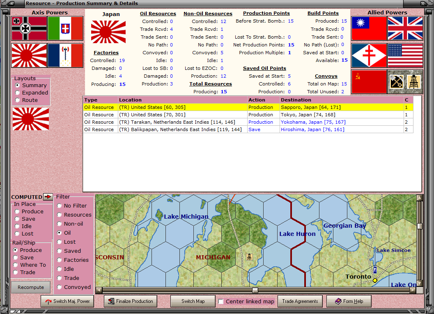Set filter to Trade in Filter group
This screenshot has width=434, height=314.
click(68, 278)
